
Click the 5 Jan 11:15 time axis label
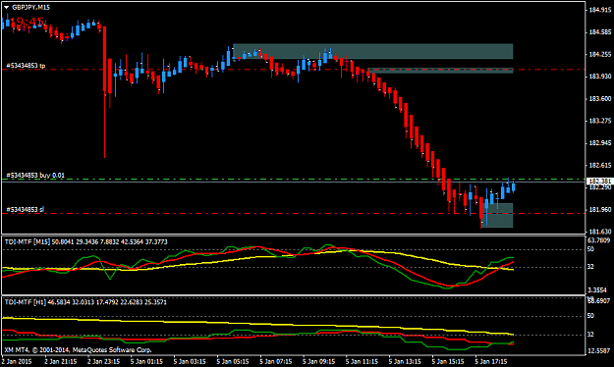[362, 361]
